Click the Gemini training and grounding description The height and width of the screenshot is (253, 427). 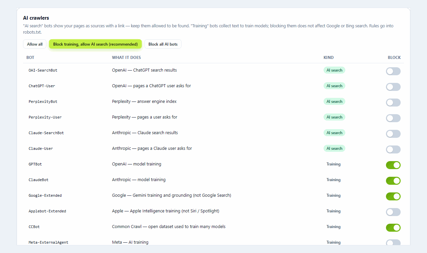[171, 195]
